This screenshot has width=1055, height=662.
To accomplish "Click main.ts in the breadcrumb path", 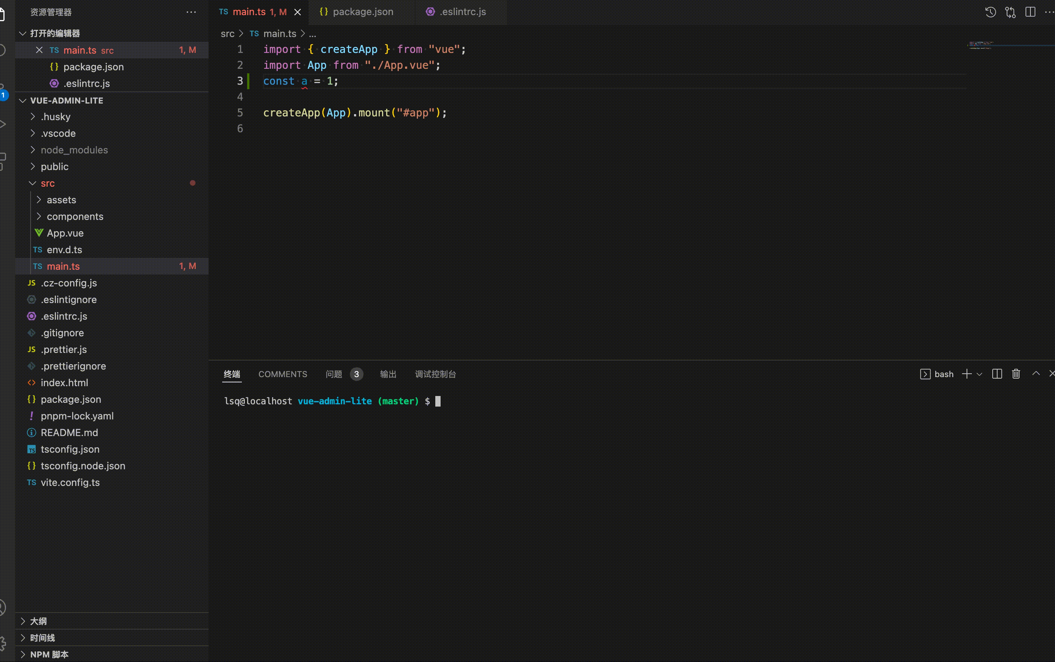I will pos(280,34).
